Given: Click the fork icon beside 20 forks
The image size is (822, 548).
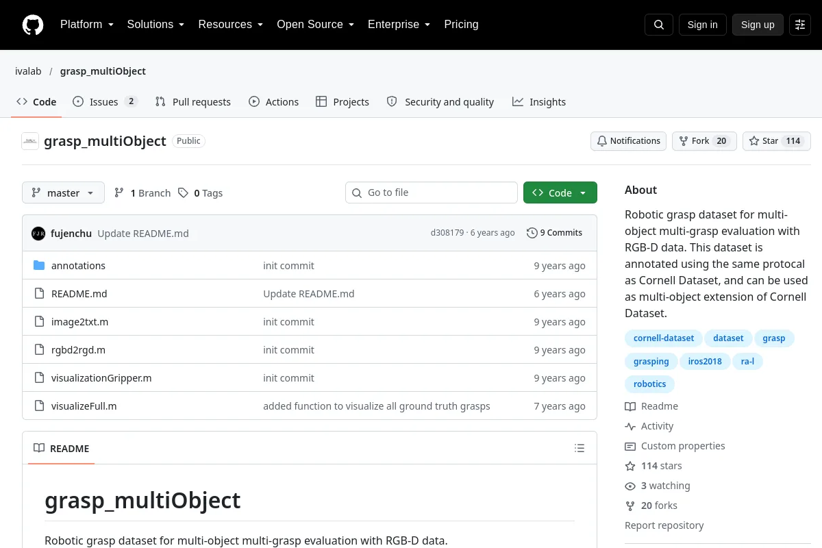Looking at the screenshot, I should coord(630,506).
